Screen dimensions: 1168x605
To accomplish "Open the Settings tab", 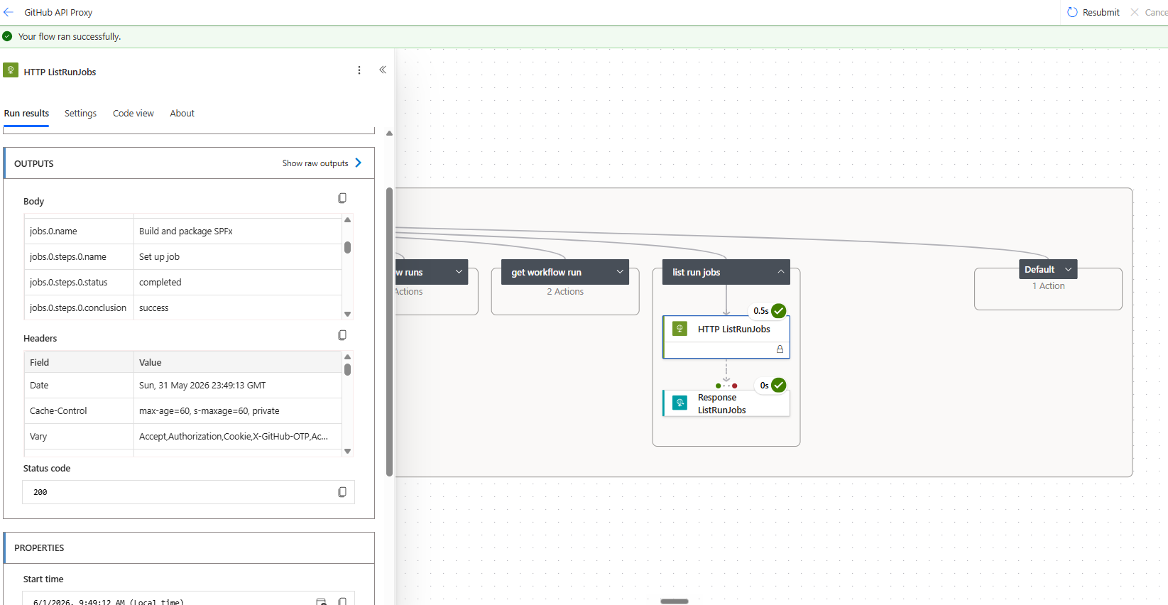I will click(80, 114).
